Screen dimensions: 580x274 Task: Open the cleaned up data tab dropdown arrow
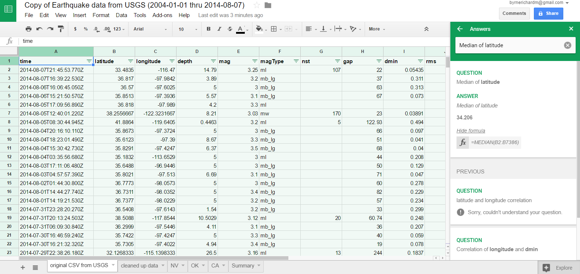point(163,266)
